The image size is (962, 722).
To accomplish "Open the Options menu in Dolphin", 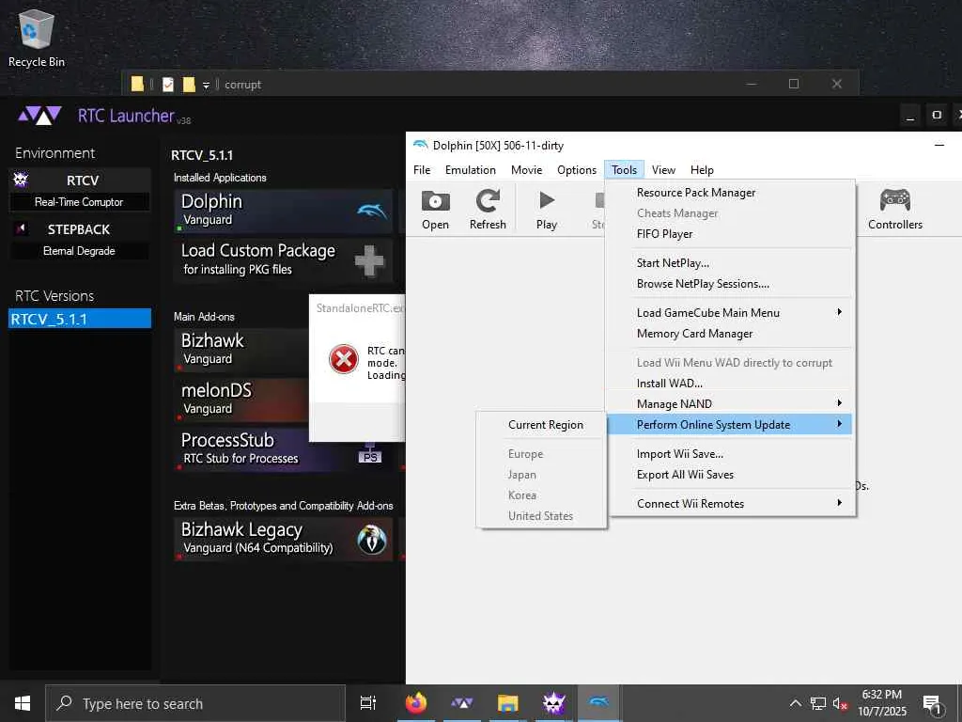I will tap(576, 170).
